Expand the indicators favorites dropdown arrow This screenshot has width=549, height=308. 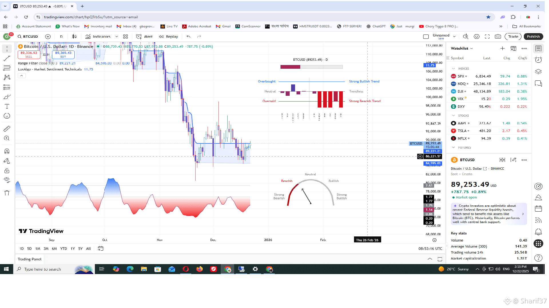(x=116, y=37)
